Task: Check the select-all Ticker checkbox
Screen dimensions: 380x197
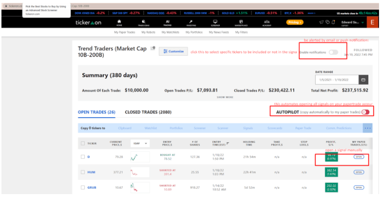Action: [83, 143]
